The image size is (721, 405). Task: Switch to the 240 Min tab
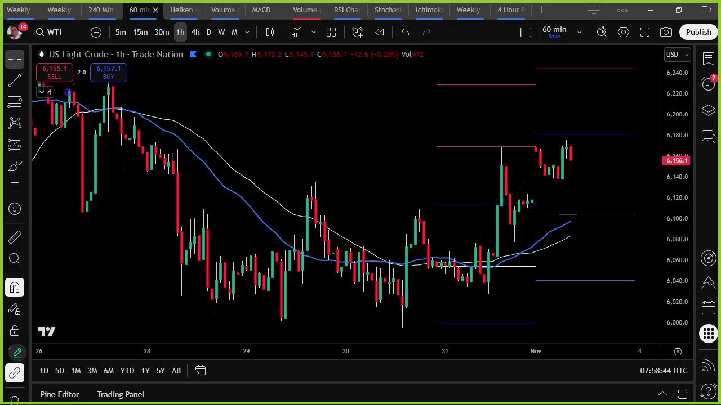tap(101, 10)
